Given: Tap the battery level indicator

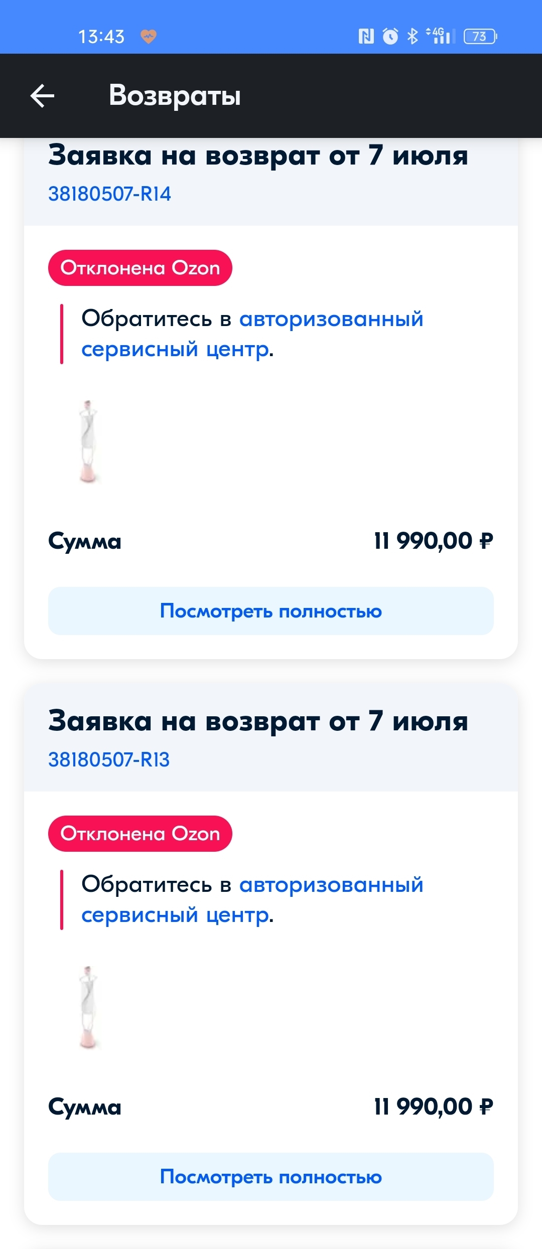Looking at the screenshot, I should [x=480, y=36].
